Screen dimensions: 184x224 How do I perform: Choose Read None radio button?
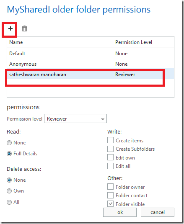tap(9, 143)
